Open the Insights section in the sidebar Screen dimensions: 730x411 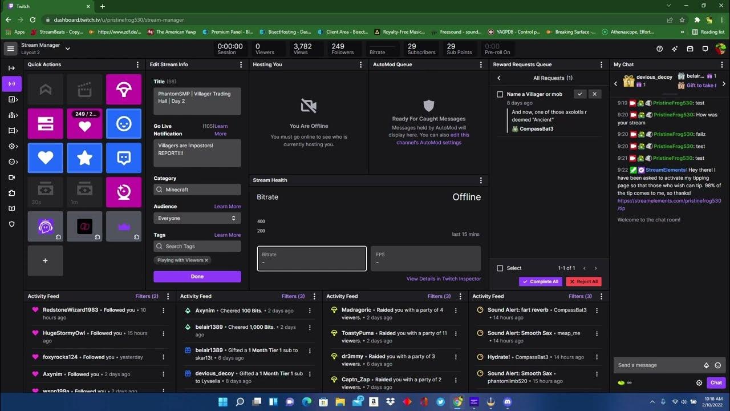[x=11, y=99]
